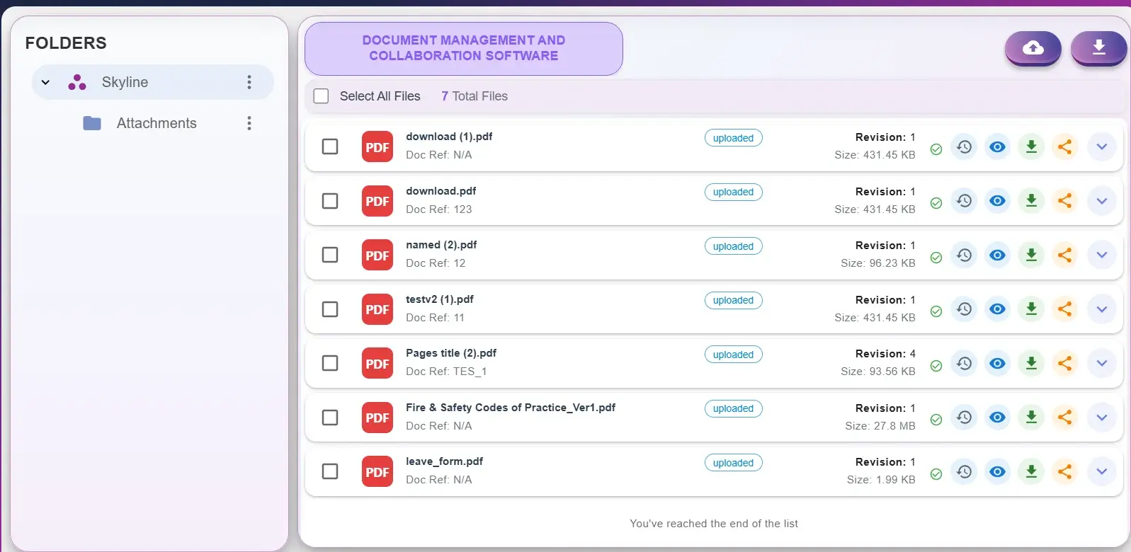Share the named (2).pdf file

pyautogui.click(x=1064, y=255)
